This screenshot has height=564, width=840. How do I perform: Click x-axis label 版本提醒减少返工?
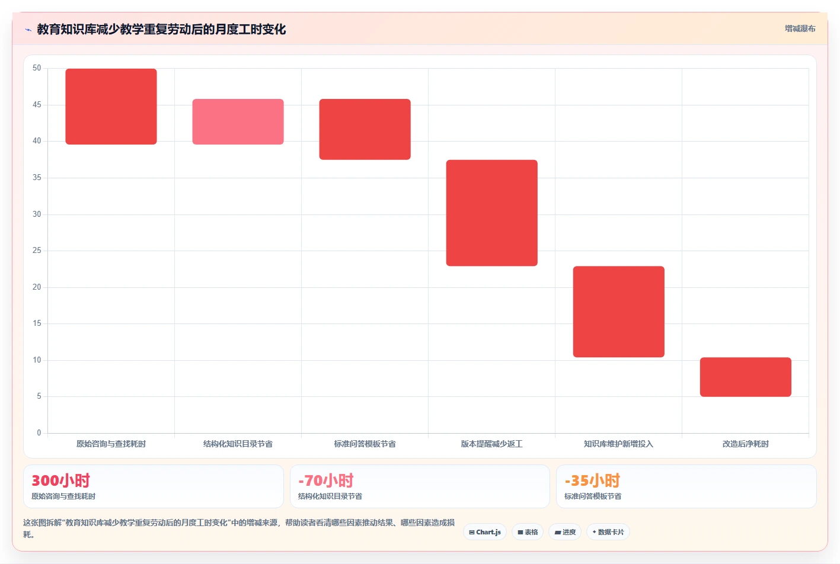coord(491,444)
